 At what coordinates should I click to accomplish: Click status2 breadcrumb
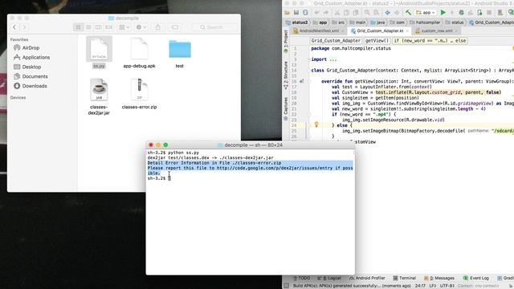click(x=296, y=22)
